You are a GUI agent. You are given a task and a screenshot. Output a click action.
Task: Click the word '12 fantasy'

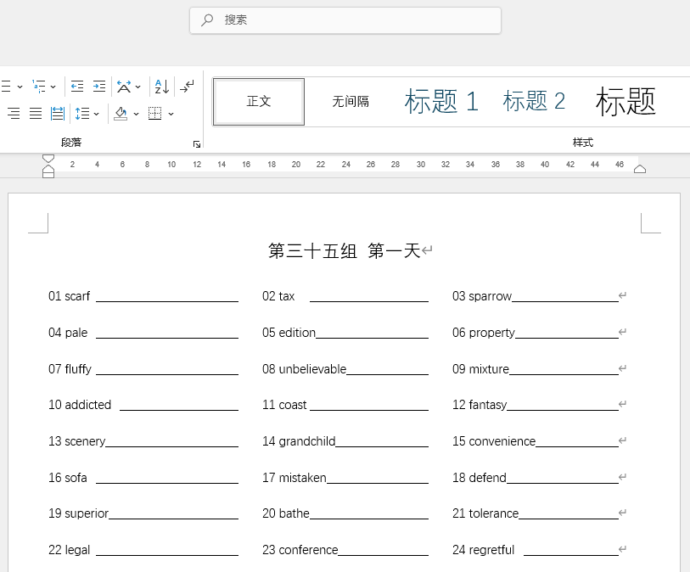pos(480,406)
